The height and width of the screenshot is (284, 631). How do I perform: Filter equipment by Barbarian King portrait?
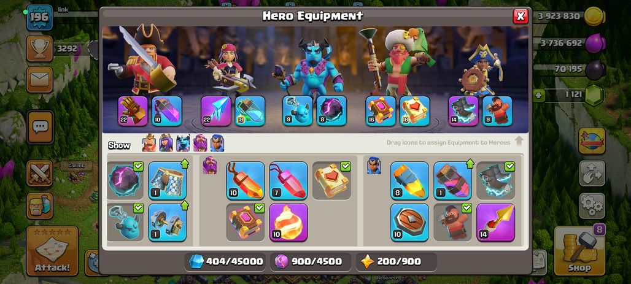tap(149, 143)
